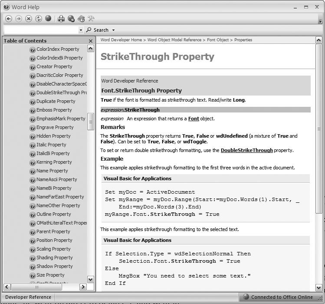
Task: Click the help icon beside Italic Property
Action: (33, 145)
